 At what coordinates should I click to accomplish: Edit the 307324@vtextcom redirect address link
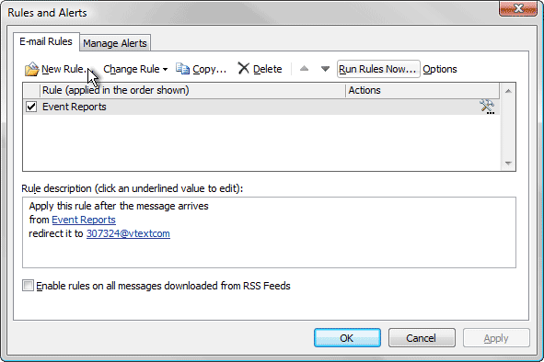[128, 233]
